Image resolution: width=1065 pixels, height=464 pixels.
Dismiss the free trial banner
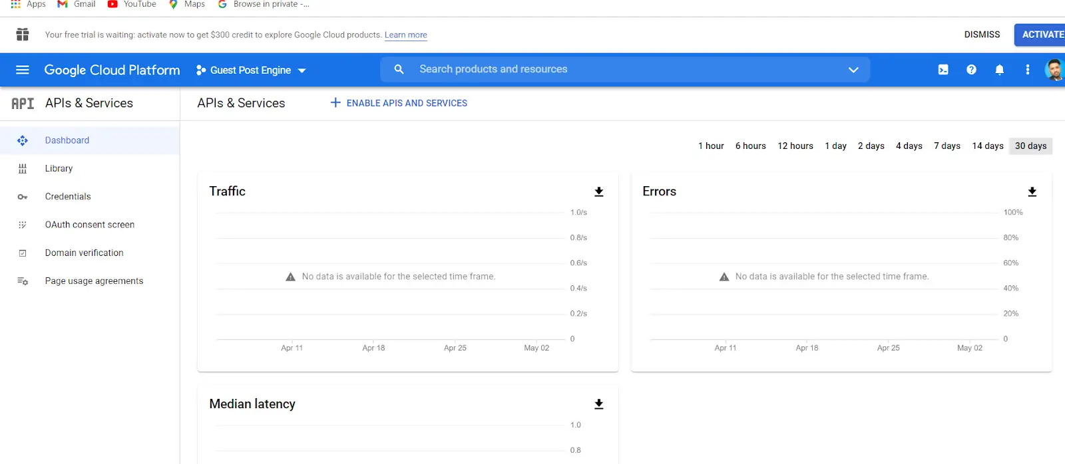(x=982, y=35)
